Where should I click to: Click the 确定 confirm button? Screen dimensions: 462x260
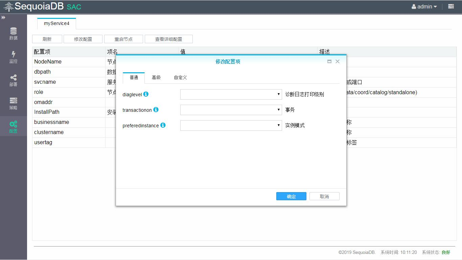coord(291,197)
